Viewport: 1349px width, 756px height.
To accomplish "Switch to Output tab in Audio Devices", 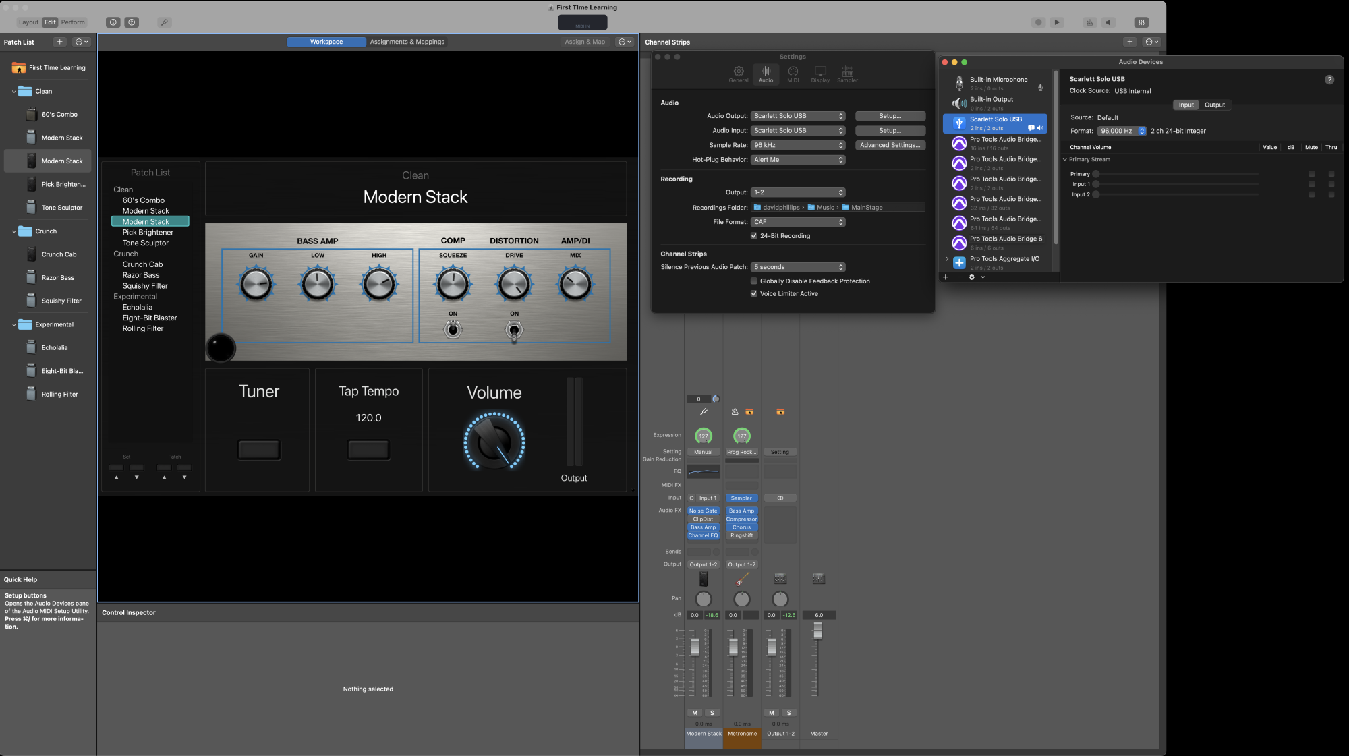I will 1214,105.
